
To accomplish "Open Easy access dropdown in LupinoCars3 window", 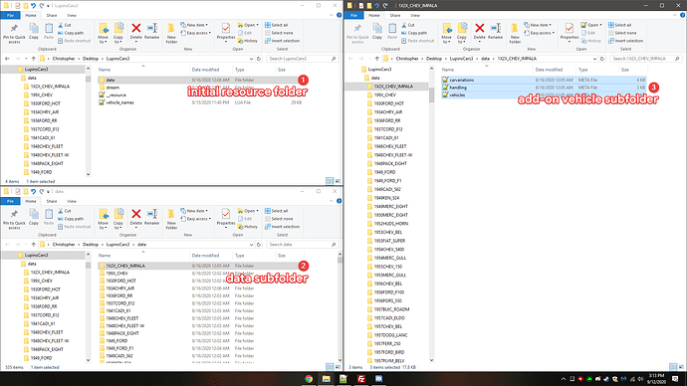I will tap(196, 33).
